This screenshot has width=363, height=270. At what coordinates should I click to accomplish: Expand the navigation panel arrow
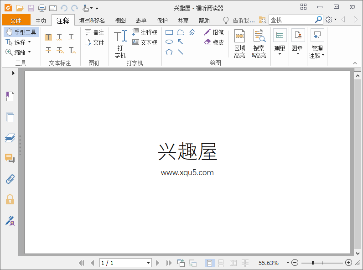point(13,73)
